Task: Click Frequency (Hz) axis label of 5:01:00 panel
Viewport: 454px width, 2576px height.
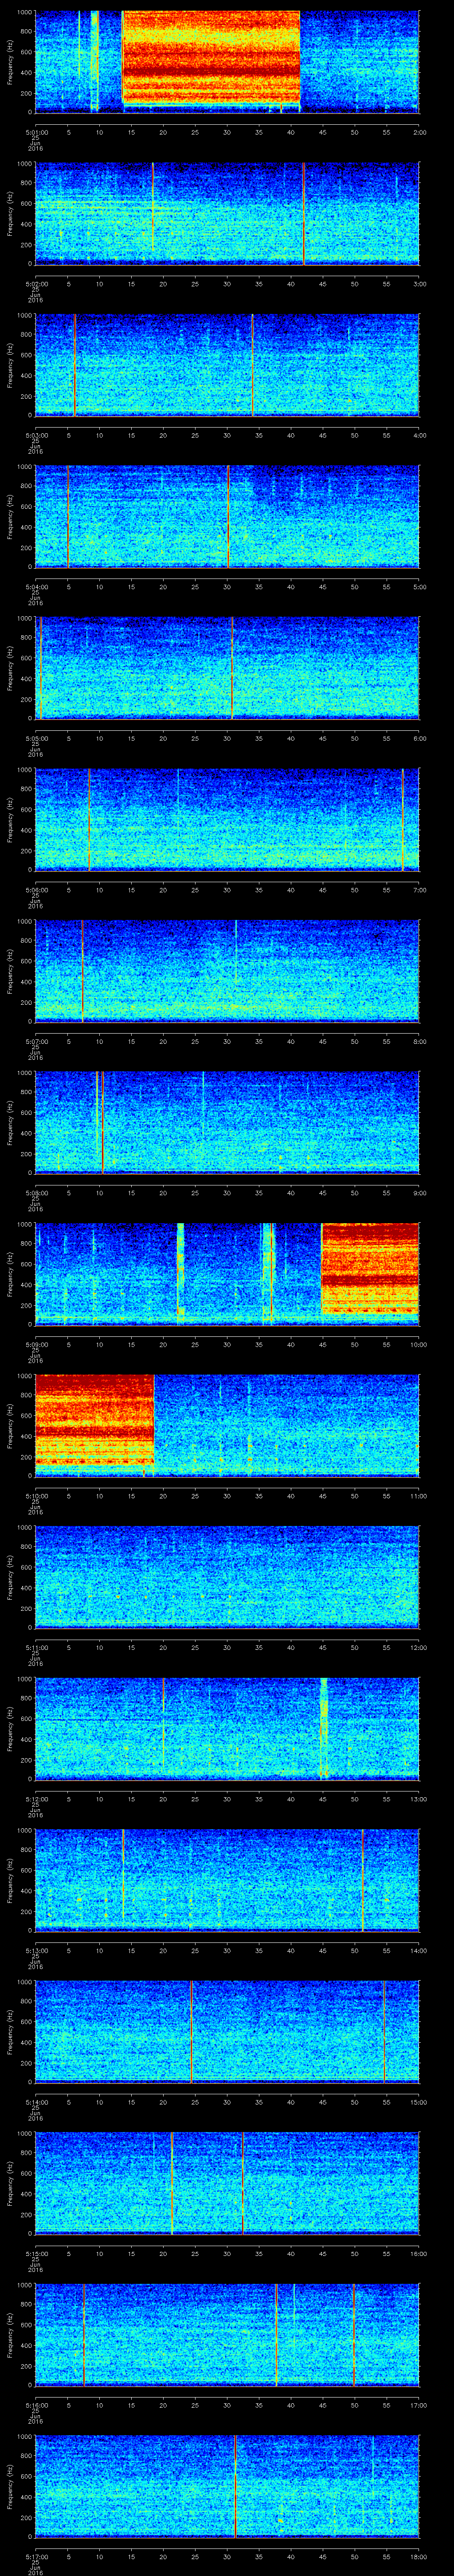Action: [x=11, y=62]
